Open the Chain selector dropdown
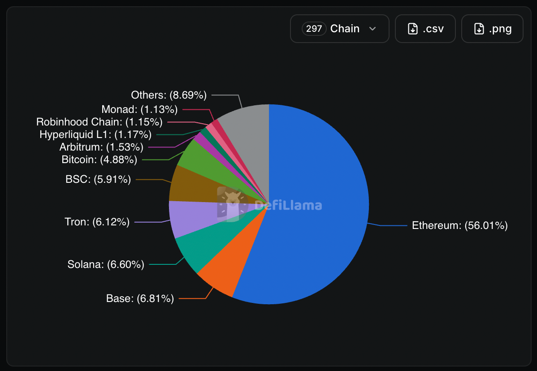Image resolution: width=537 pixels, height=371 pixels. (339, 29)
